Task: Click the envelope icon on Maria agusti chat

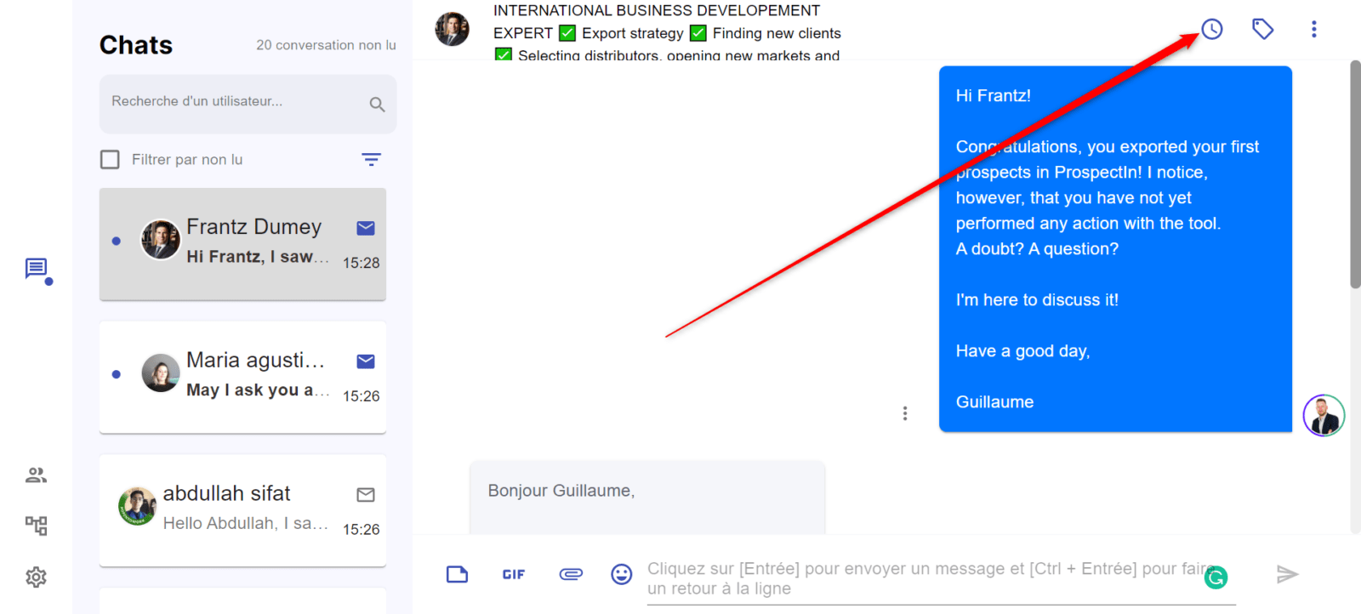Action: pyautogui.click(x=366, y=361)
